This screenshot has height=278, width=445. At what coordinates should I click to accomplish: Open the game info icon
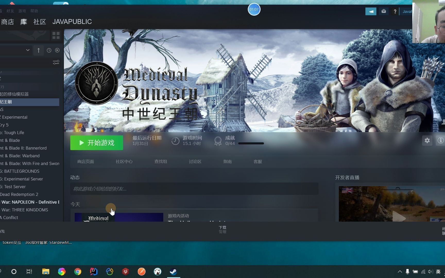point(440,141)
